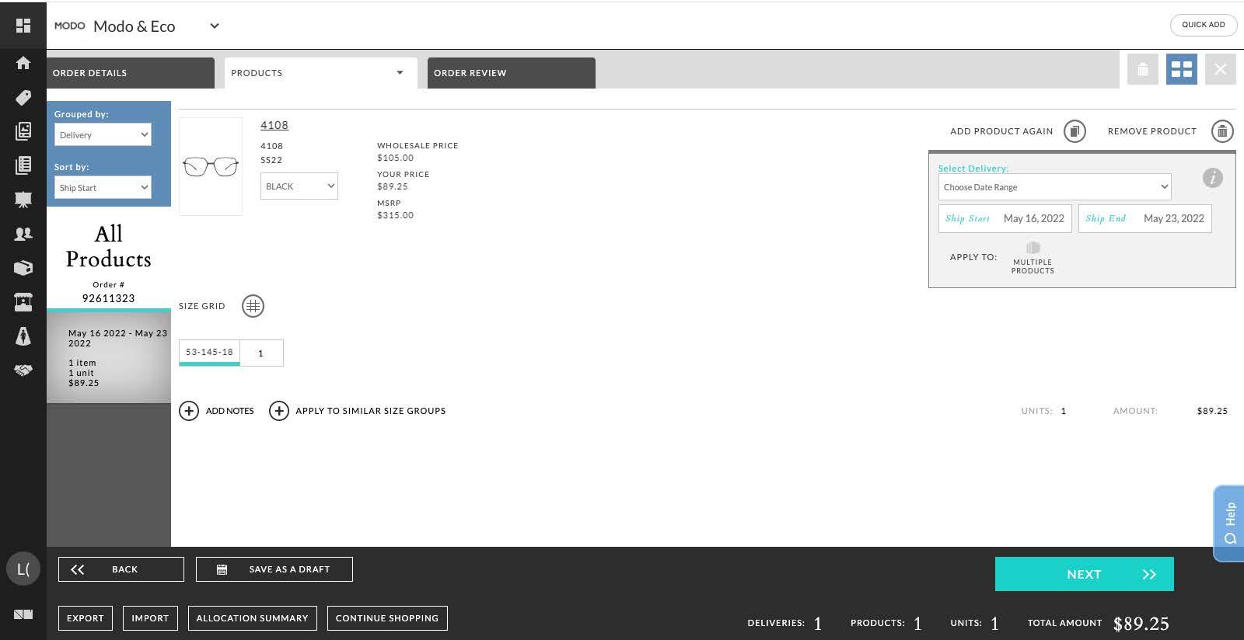The width and height of the screenshot is (1244, 640).
Task: Open the Help widget
Action: click(x=1228, y=523)
